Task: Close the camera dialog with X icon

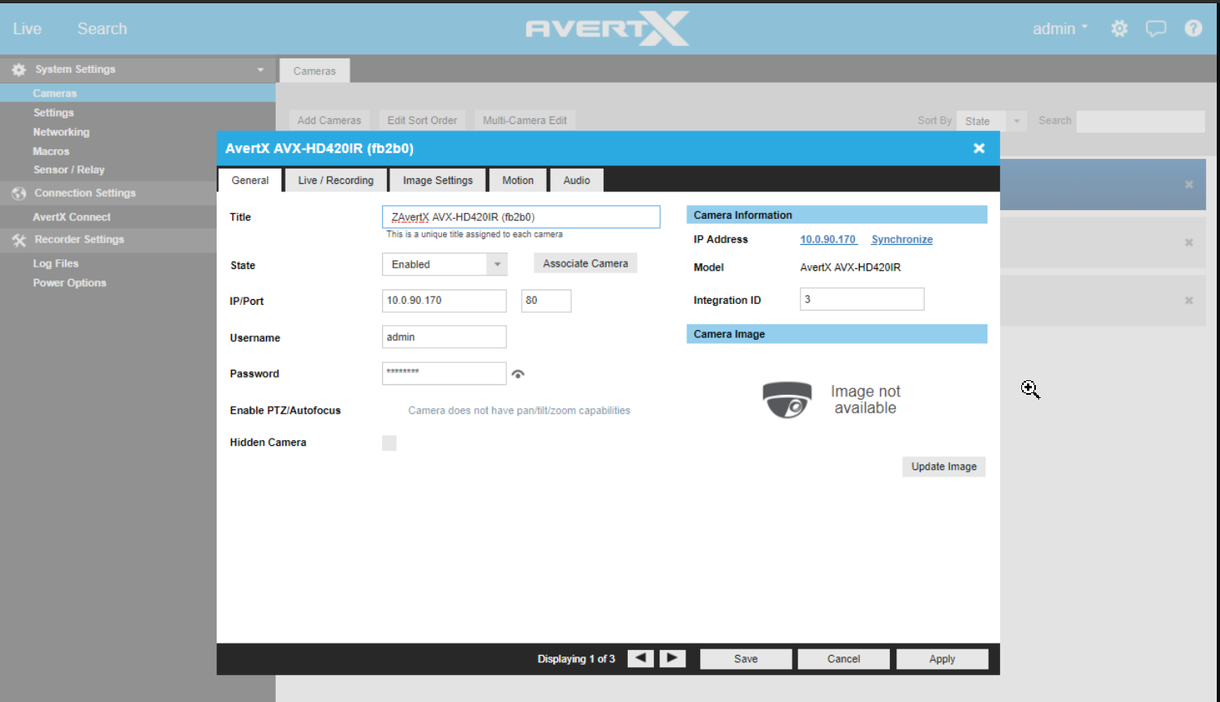Action: tap(979, 148)
